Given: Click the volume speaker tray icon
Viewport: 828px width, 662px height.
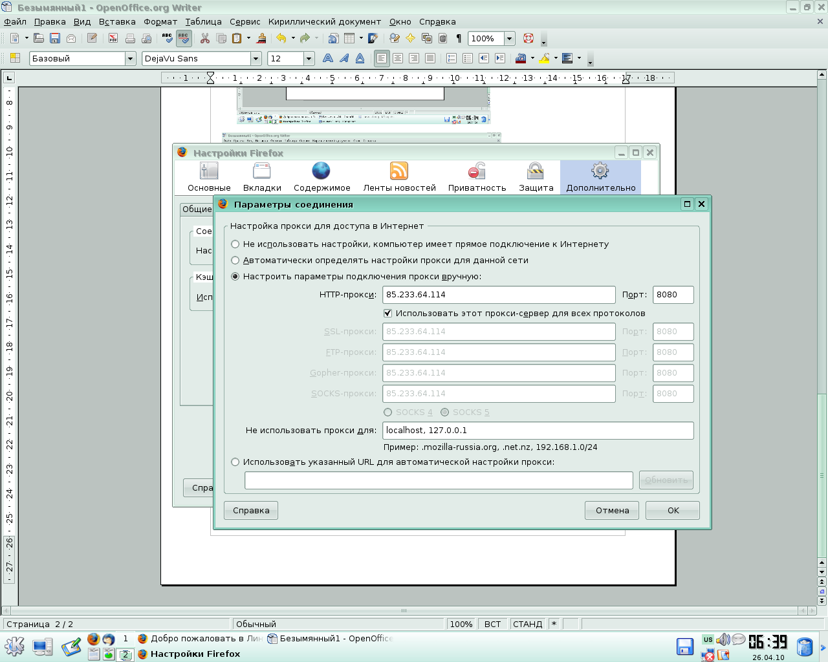Looking at the screenshot, I should (x=723, y=639).
